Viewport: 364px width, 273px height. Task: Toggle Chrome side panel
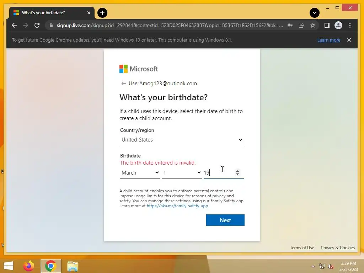pos(327,25)
